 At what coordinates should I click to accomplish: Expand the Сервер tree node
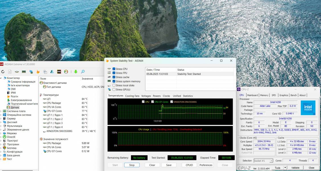(x=1, y=119)
